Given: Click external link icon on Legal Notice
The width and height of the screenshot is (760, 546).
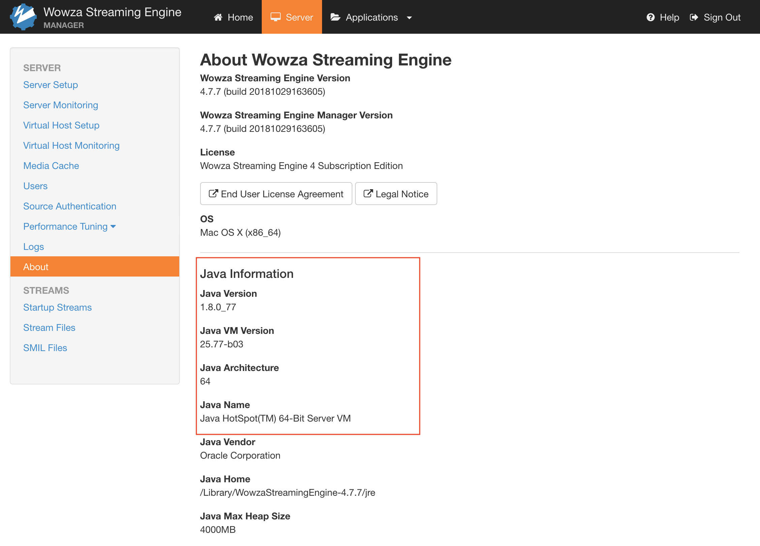Looking at the screenshot, I should [368, 194].
